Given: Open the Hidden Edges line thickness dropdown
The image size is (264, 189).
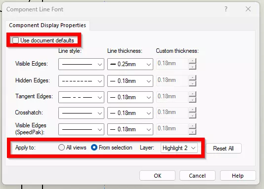Looking at the screenshot, I should 130,81.
